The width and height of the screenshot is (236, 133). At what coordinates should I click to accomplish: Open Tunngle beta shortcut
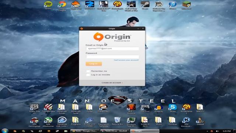click(x=48, y=108)
